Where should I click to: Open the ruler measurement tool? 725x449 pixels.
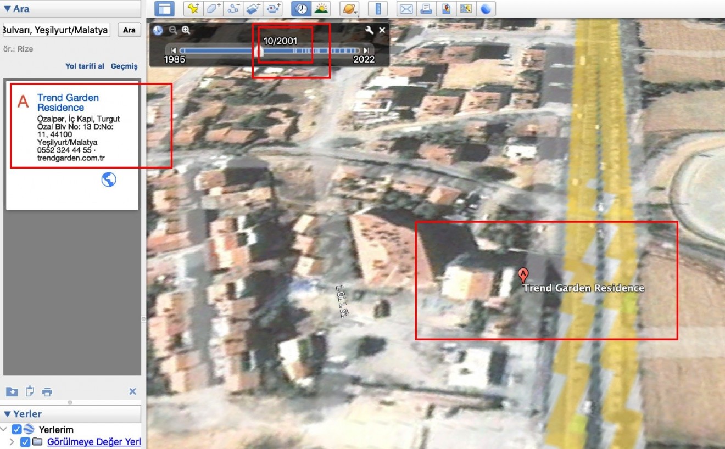[x=378, y=9]
